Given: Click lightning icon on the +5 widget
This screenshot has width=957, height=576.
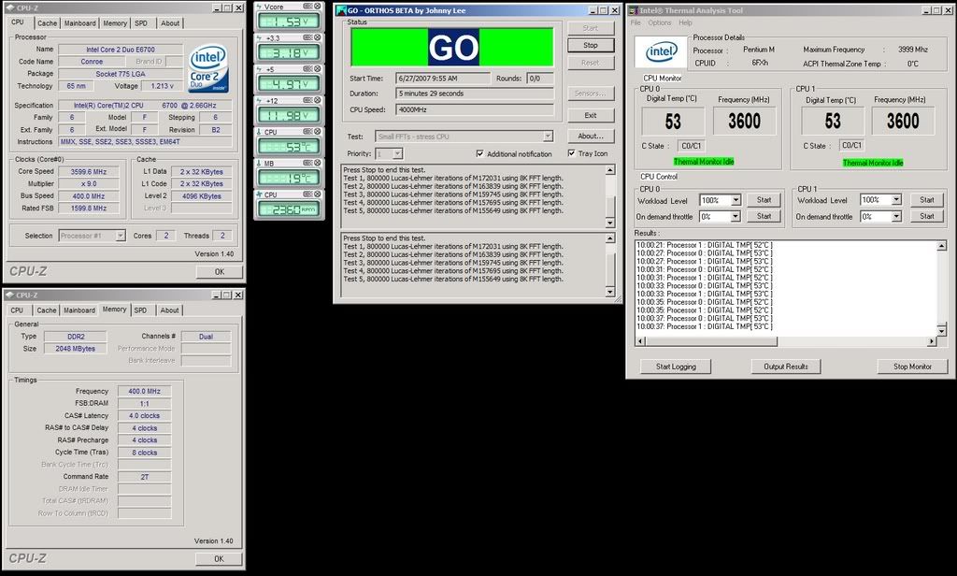Looking at the screenshot, I should 260,69.
